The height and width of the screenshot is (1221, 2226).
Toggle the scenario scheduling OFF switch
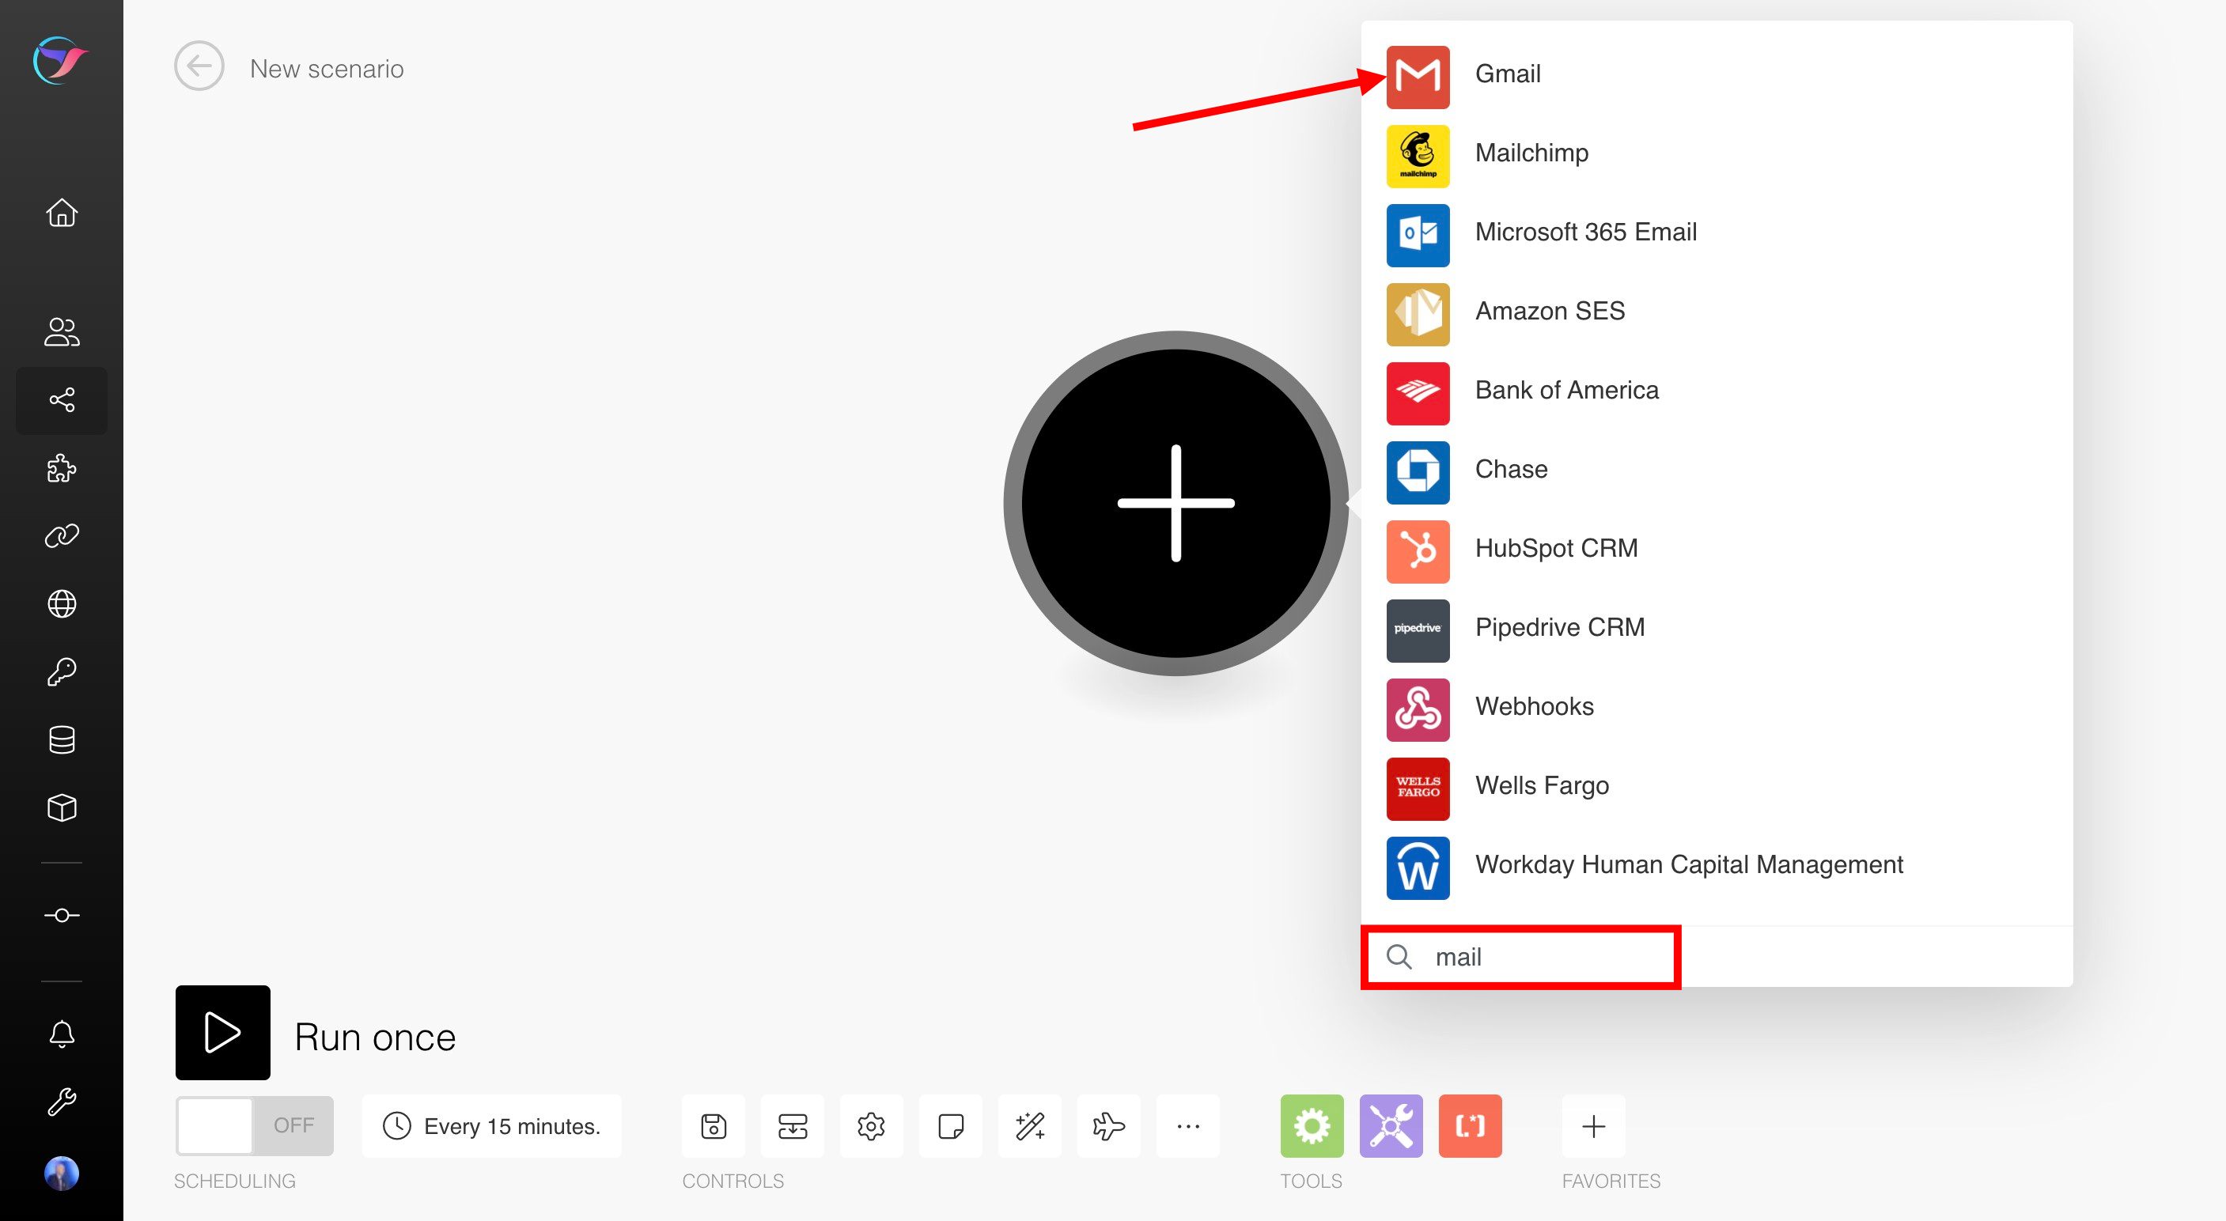(254, 1125)
